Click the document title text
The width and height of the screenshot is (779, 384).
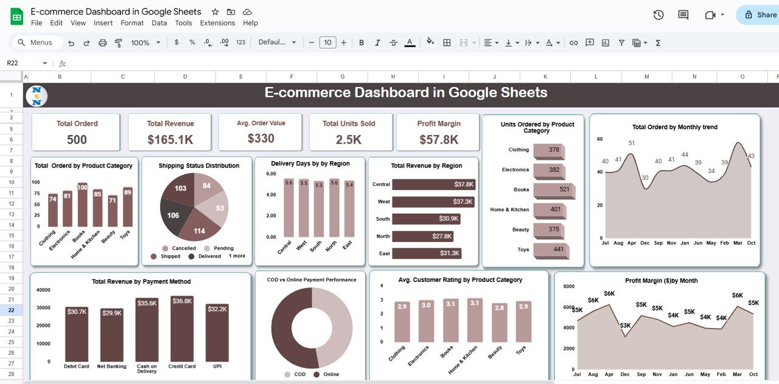pyautogui.click(x=116, y=12)
